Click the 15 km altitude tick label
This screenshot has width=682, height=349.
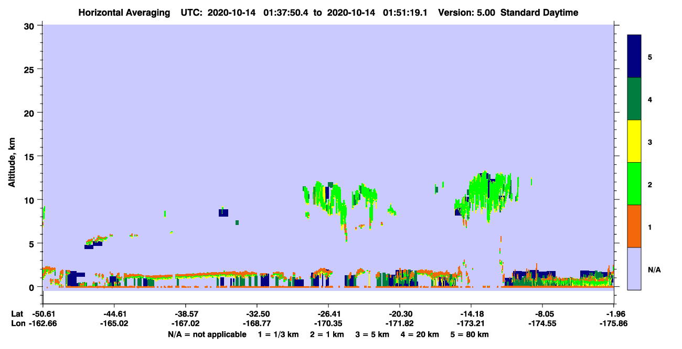click(x=31, y=156)
